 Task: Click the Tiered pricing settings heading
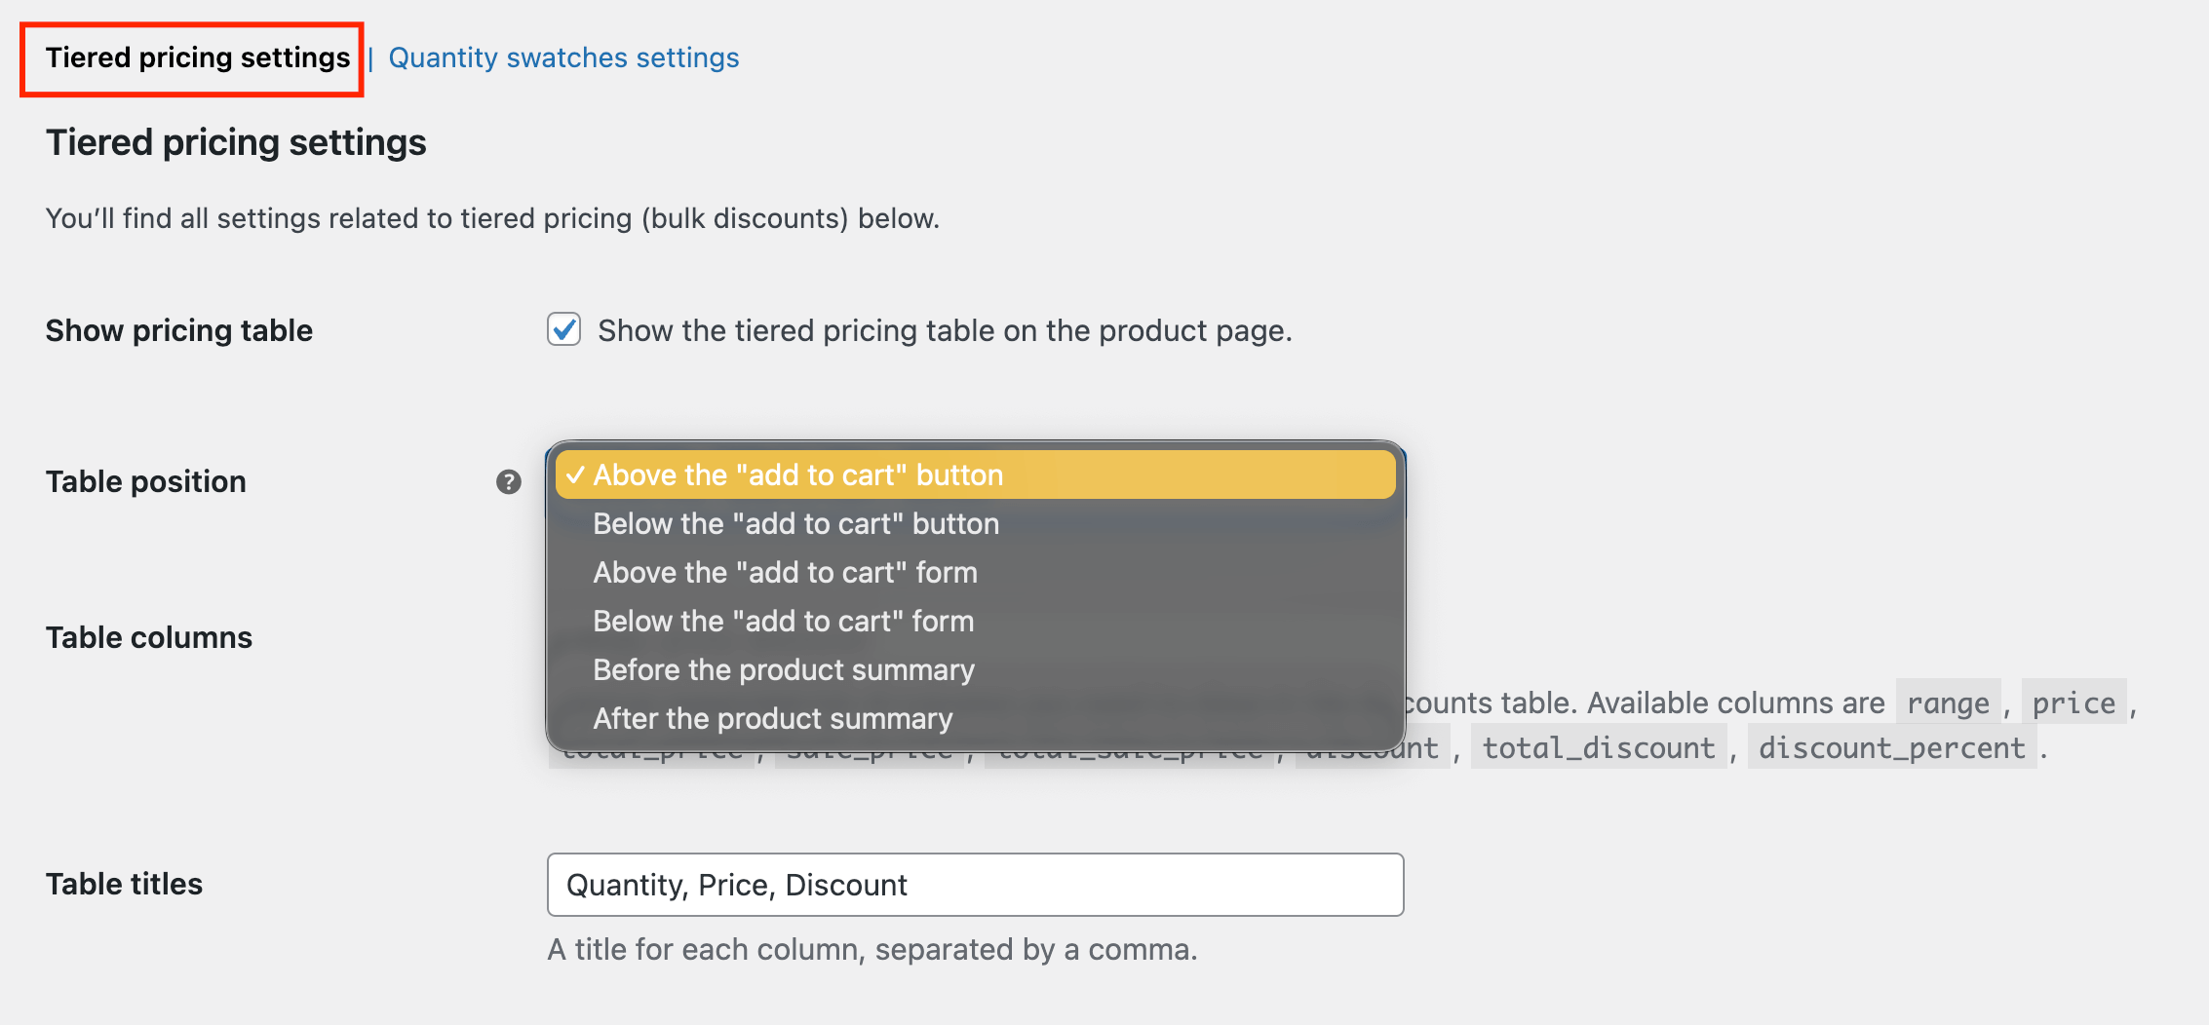tap(235, 142)
